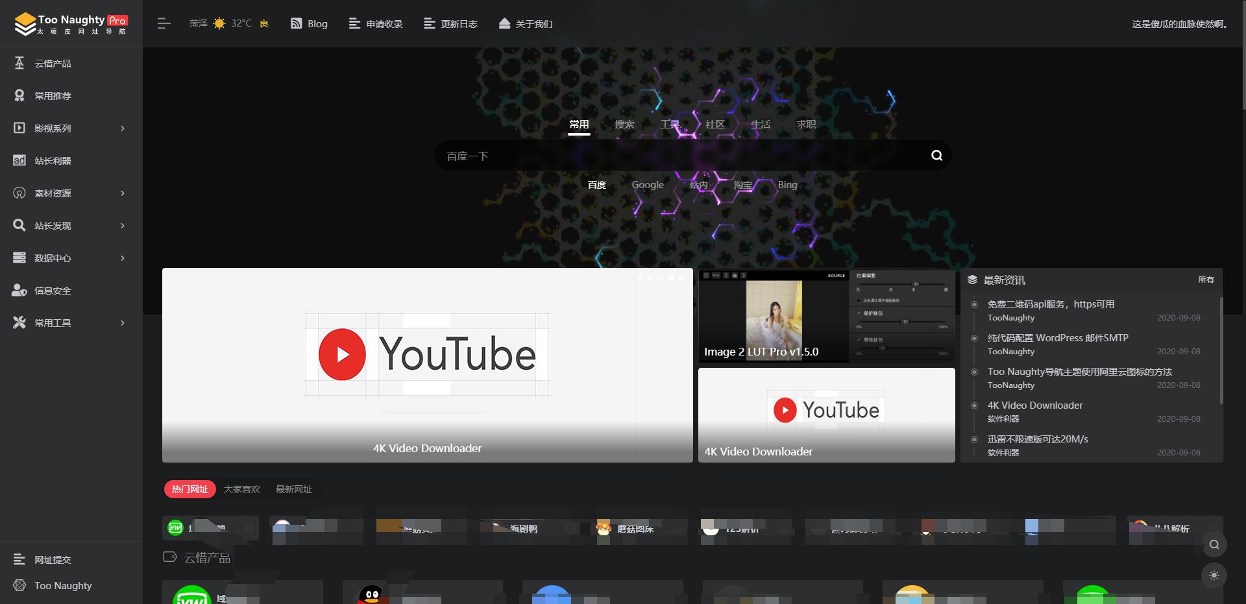Select the 站内 search option
This screenshot has width=1246, height=604.
coord(698,185)
